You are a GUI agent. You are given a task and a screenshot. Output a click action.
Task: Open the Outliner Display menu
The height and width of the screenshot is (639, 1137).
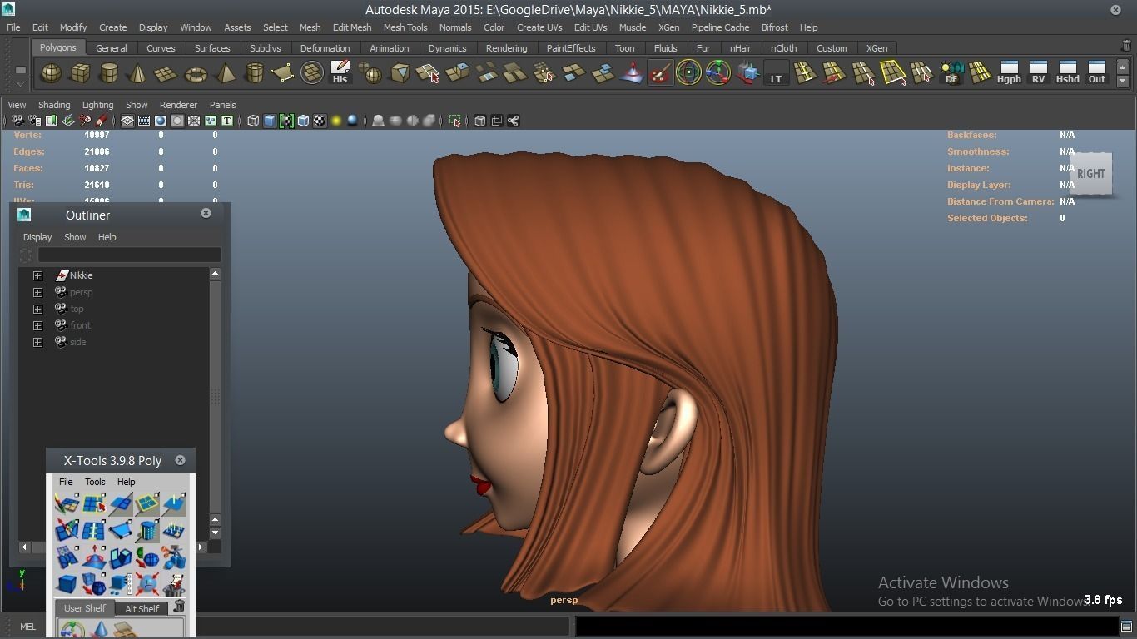[37, 237]
